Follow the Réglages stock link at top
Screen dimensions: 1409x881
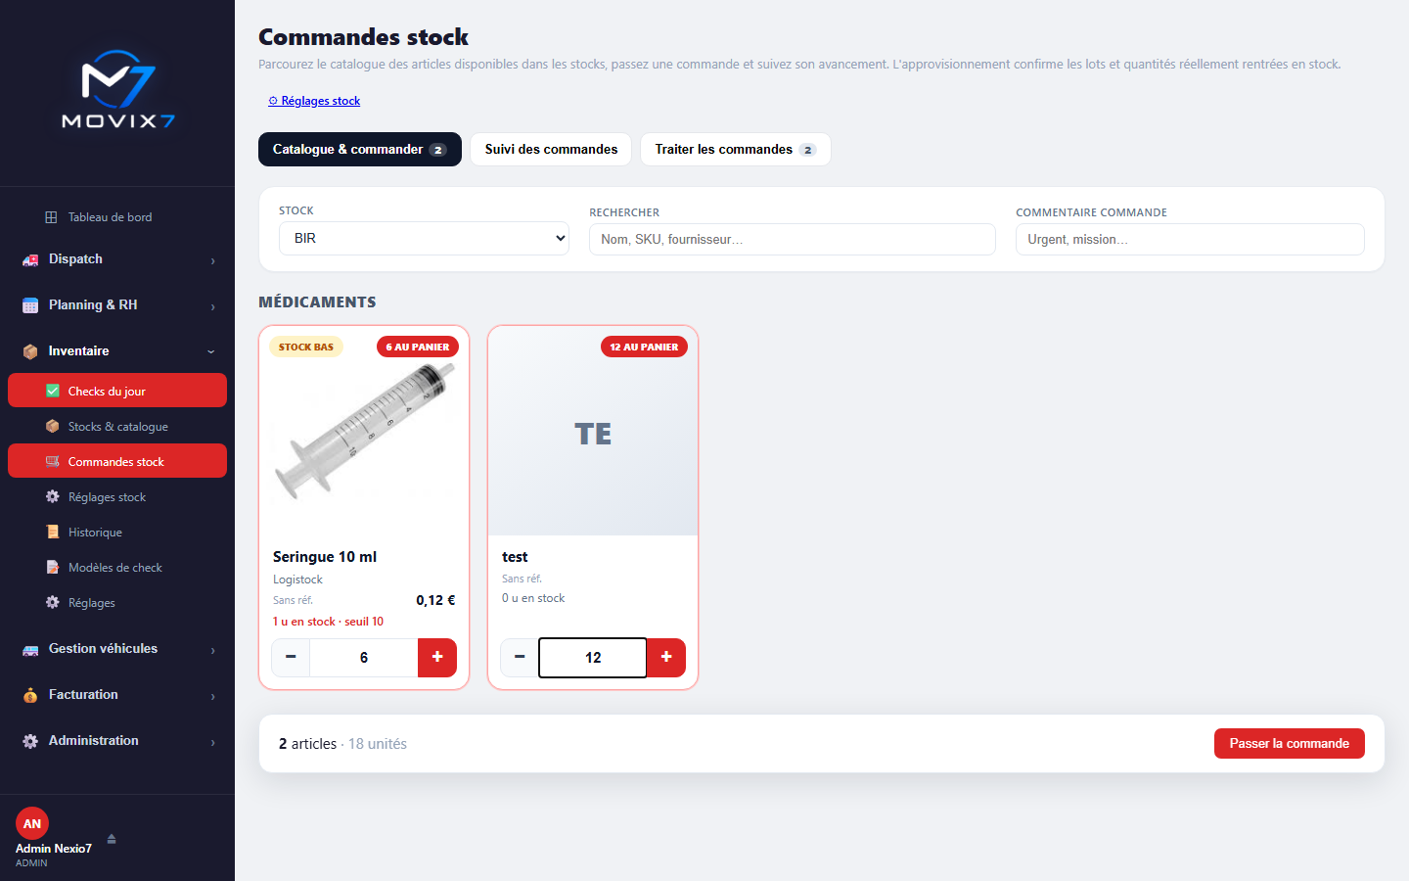314,101
